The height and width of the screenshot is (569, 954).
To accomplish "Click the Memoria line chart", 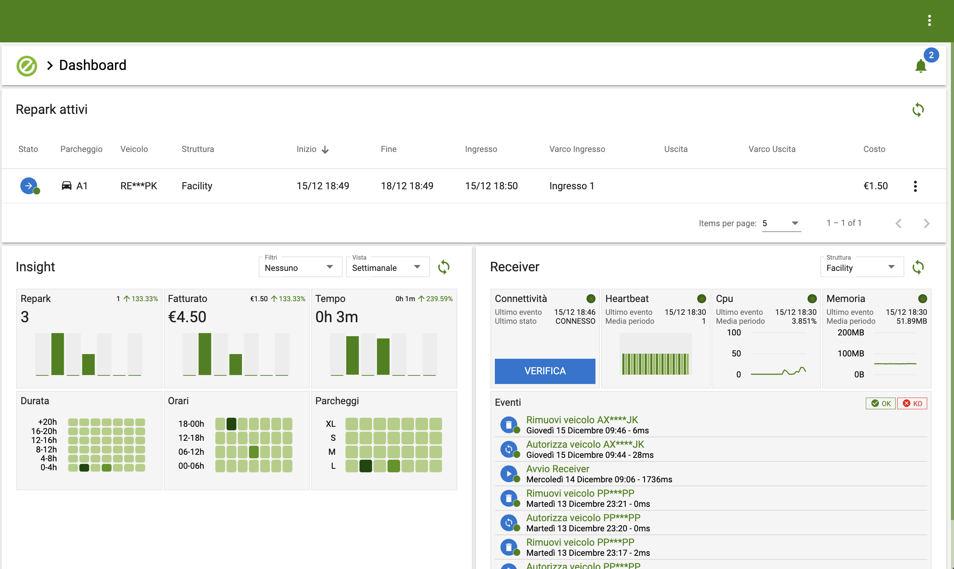I will coord(895,354).
